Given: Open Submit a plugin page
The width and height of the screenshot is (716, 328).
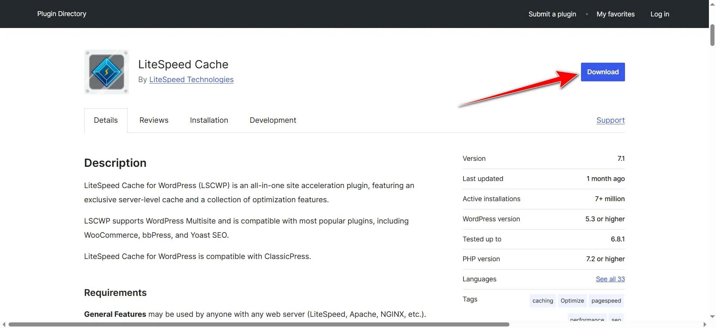Looking at the screenshot, I should 552,14.
